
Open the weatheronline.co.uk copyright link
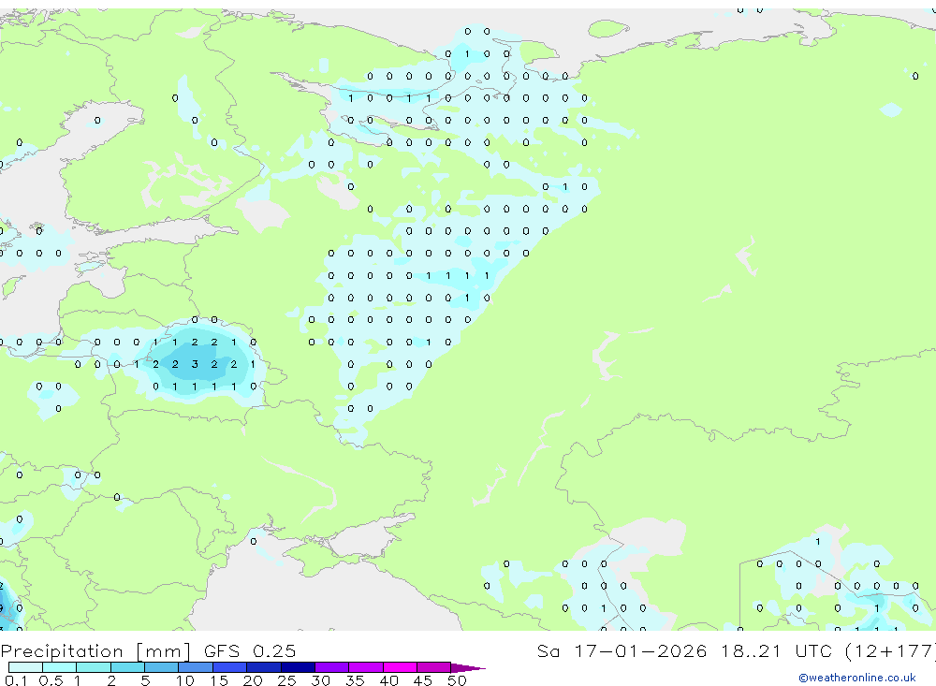[857, 678]
